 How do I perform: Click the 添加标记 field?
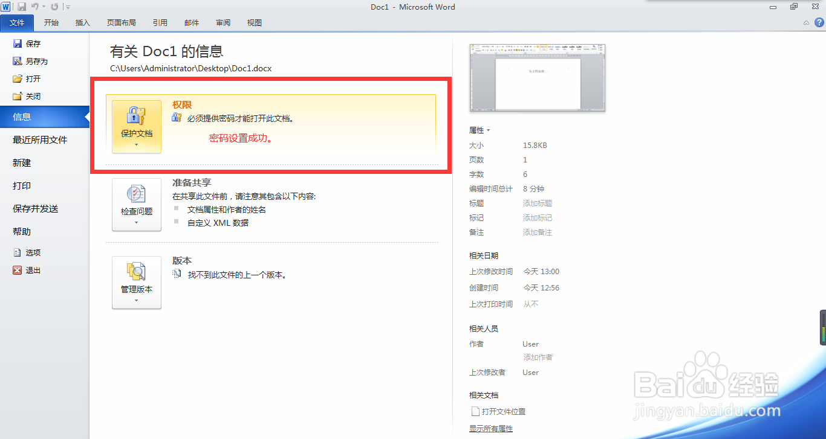pyautogui.click(x=538, y=217)
